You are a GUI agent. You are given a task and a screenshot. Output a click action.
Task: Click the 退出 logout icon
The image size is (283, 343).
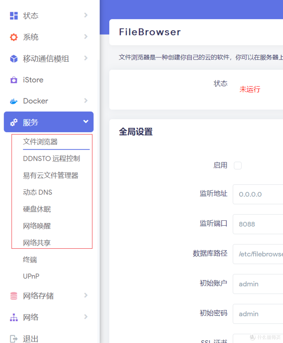[x=14, y=339]
